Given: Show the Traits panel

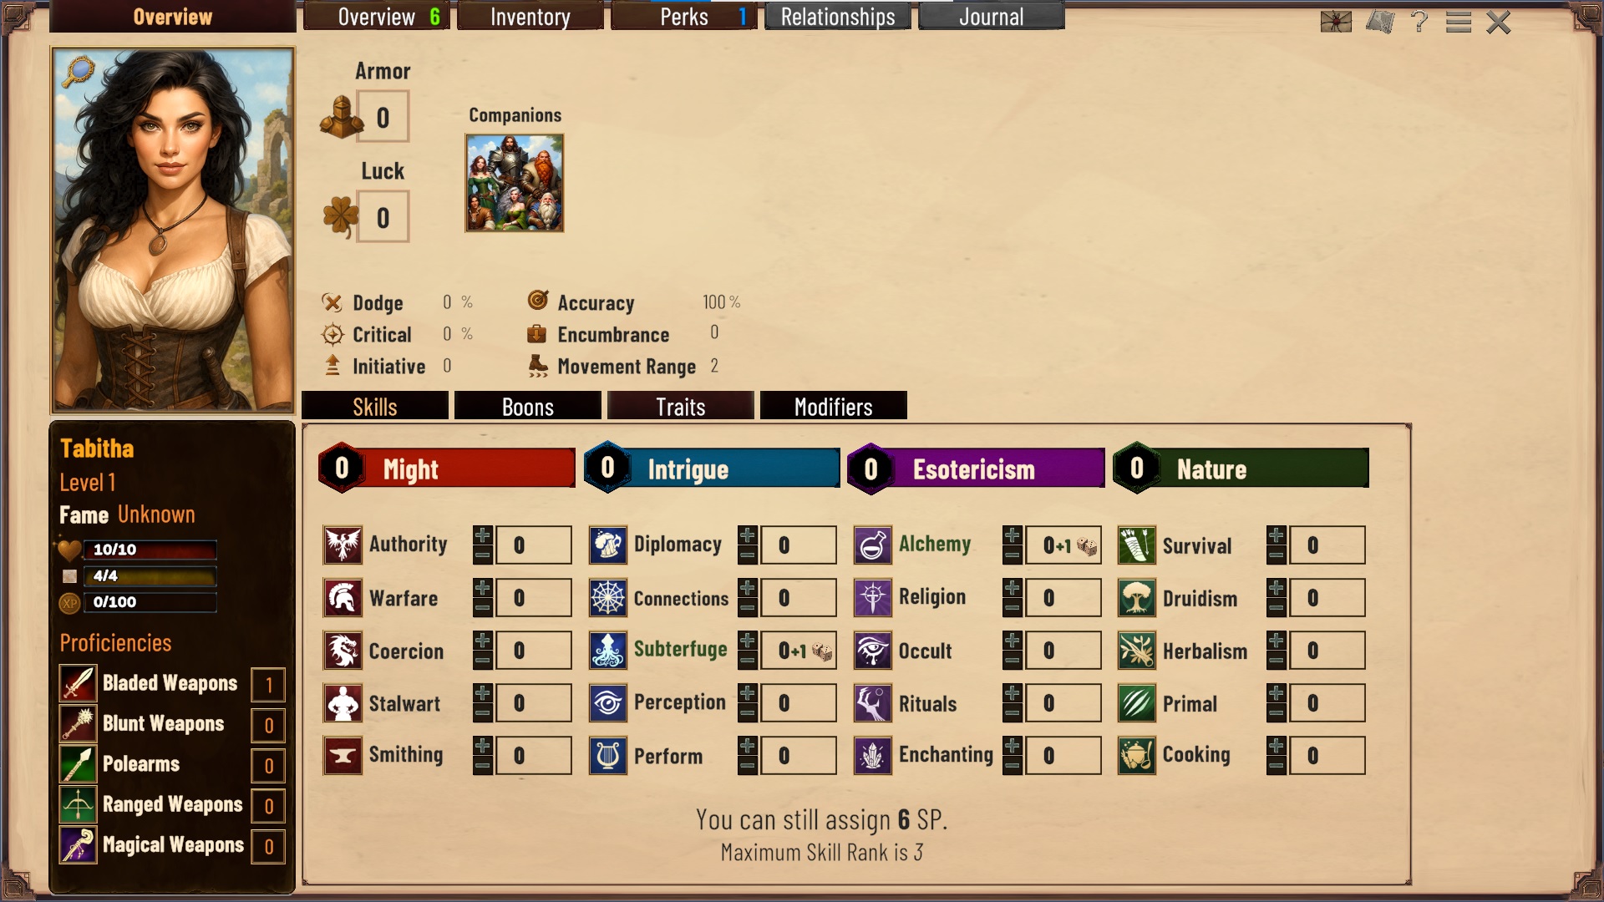Looking at the screenshot, I should point(681,406).
